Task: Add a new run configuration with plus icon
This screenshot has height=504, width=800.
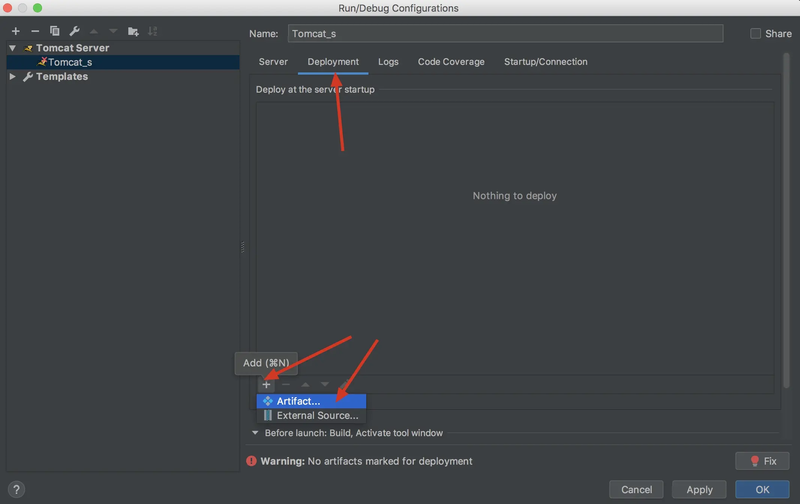Action: pos(15,31)
